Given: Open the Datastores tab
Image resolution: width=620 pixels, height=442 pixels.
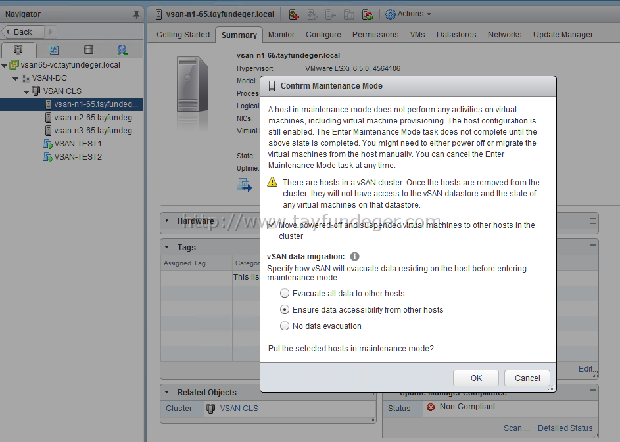Looking at the screenshot, I should pos(456,35).
